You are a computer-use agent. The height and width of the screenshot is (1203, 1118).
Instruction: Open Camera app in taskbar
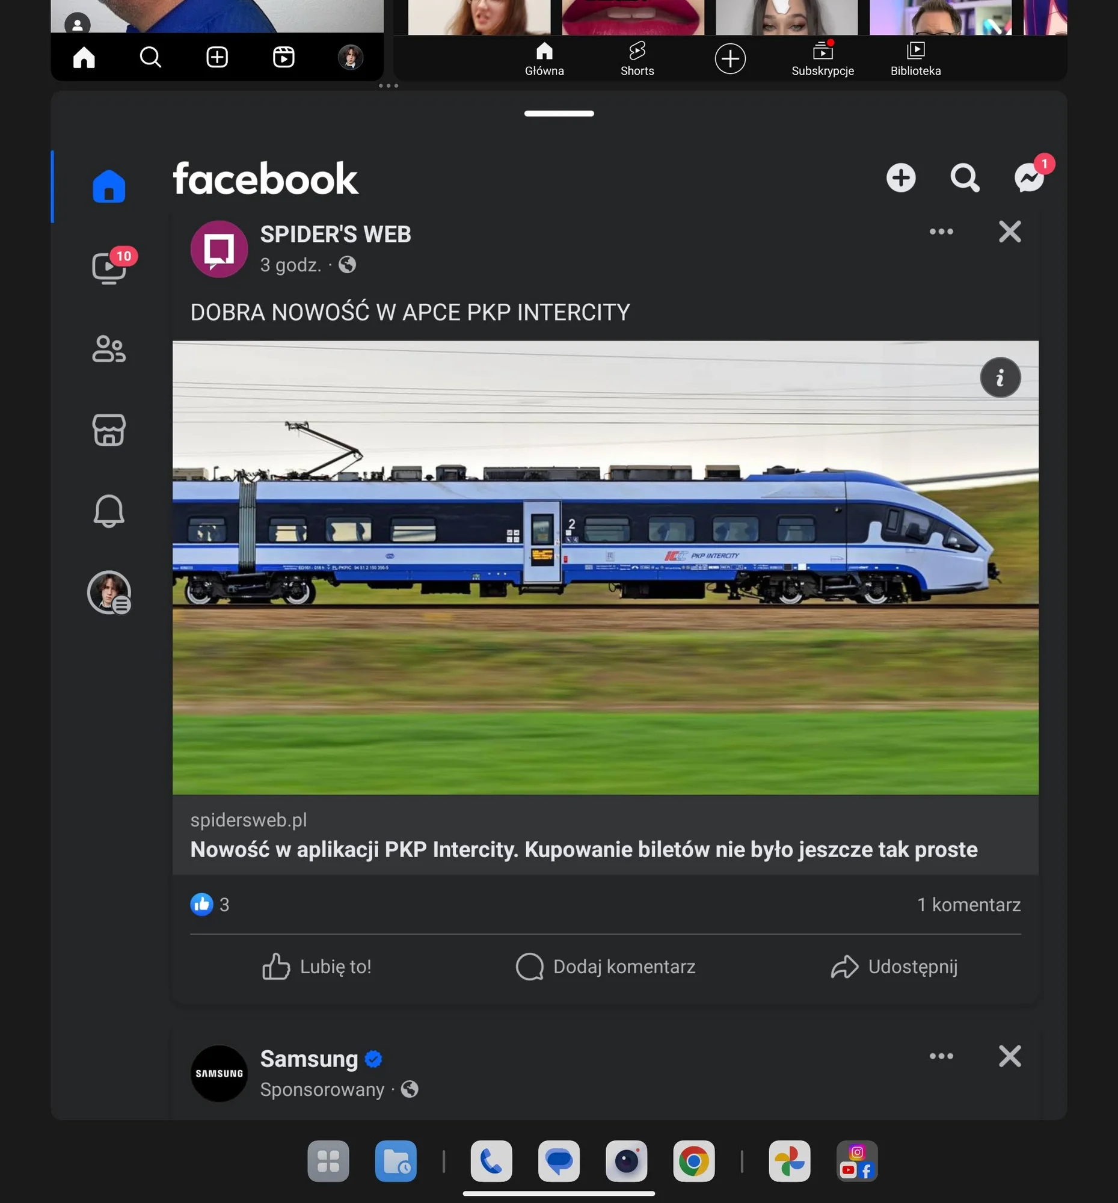point(627,1161)
